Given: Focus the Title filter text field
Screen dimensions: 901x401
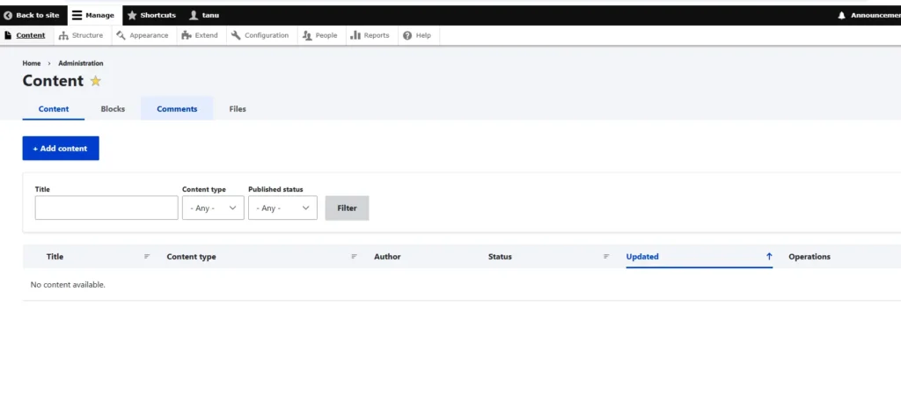Looking at the screenshot, I should click(x=106, y=208).
